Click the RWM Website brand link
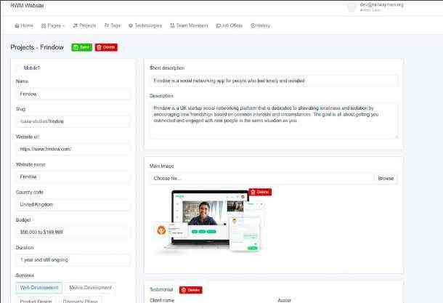Screen dimensions: 443x303 coord(25,6)
